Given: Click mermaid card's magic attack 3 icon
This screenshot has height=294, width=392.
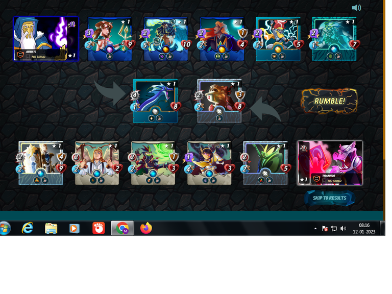Looking at the screenshot, I should [89, 33].
